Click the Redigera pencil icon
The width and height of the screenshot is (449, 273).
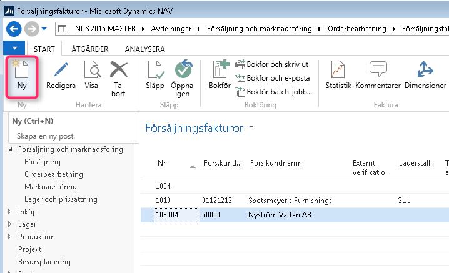click(x=61, y=69)
